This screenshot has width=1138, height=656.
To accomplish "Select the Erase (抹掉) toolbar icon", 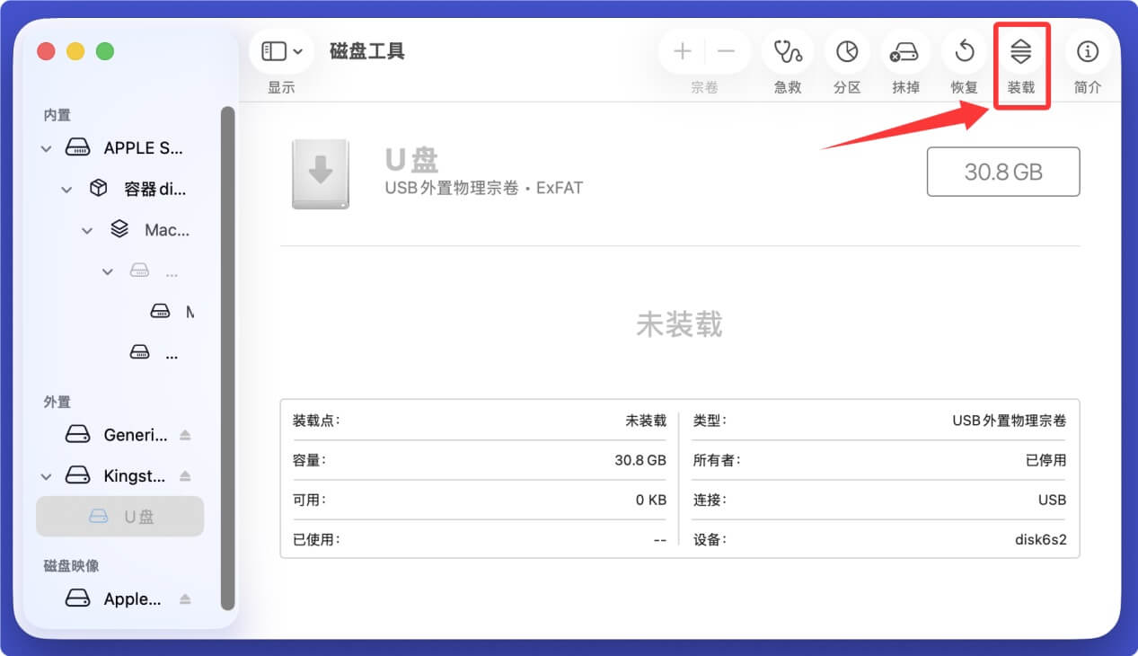I will [x=905, y=51].
